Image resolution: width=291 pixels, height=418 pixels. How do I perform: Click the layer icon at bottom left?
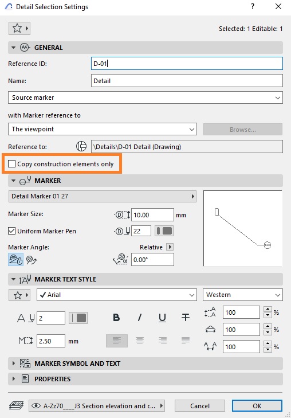coord(16,406)
